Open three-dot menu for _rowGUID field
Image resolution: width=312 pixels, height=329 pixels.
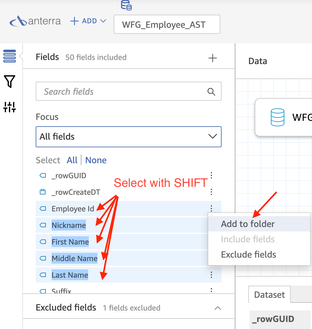click(x=211, y=175)
